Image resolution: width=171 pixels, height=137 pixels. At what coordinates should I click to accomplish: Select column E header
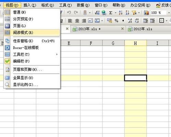tap(69, 43)
